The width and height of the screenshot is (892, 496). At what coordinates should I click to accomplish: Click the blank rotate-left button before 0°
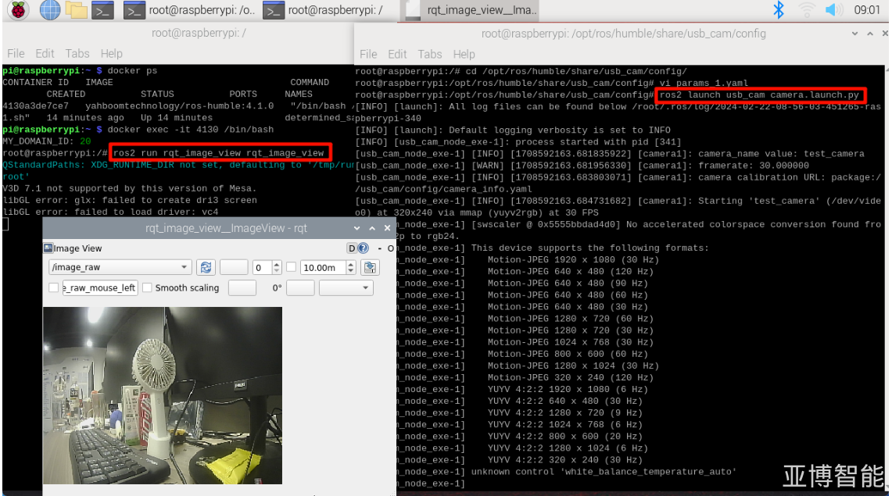242,288
